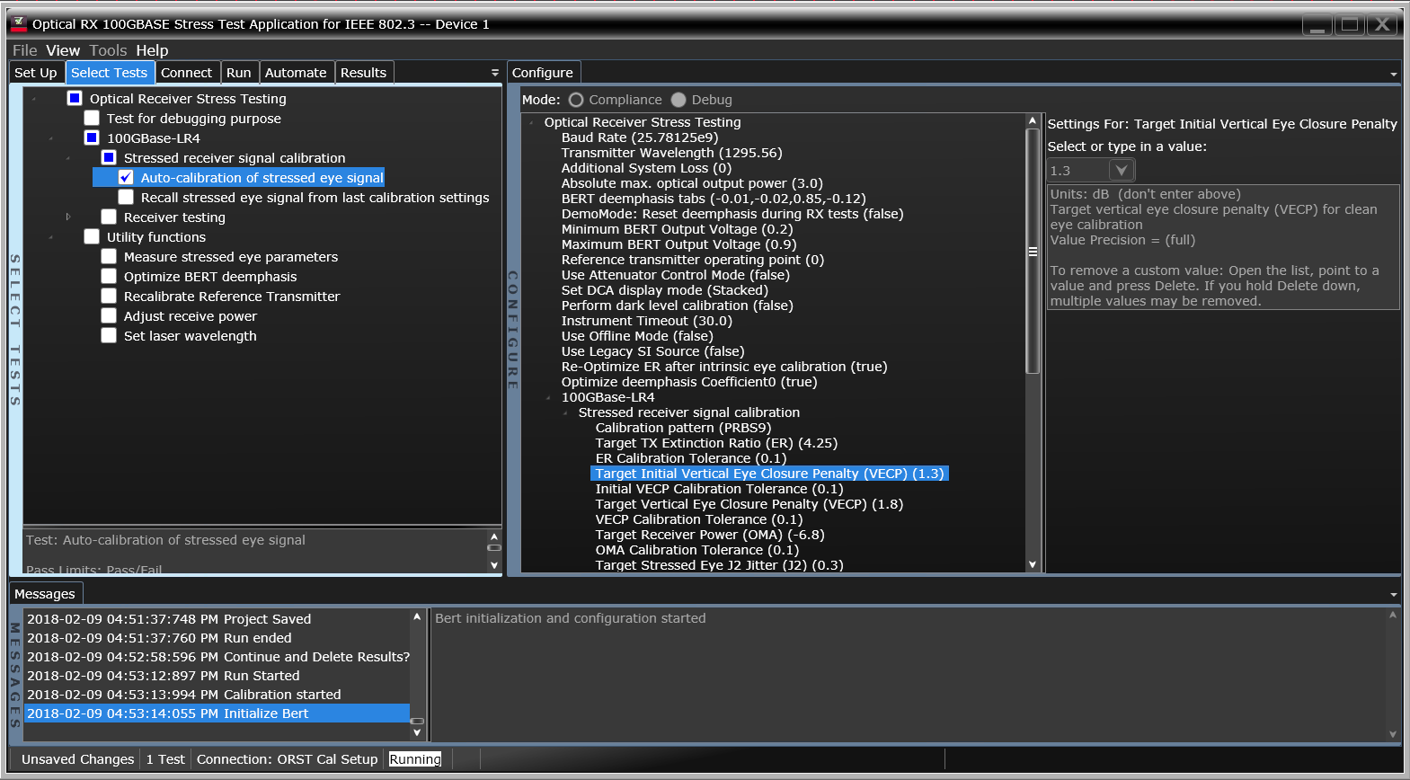The image size is (1410, 780).
Task: Expand the Receiver testing tree node
Action: 68,217
